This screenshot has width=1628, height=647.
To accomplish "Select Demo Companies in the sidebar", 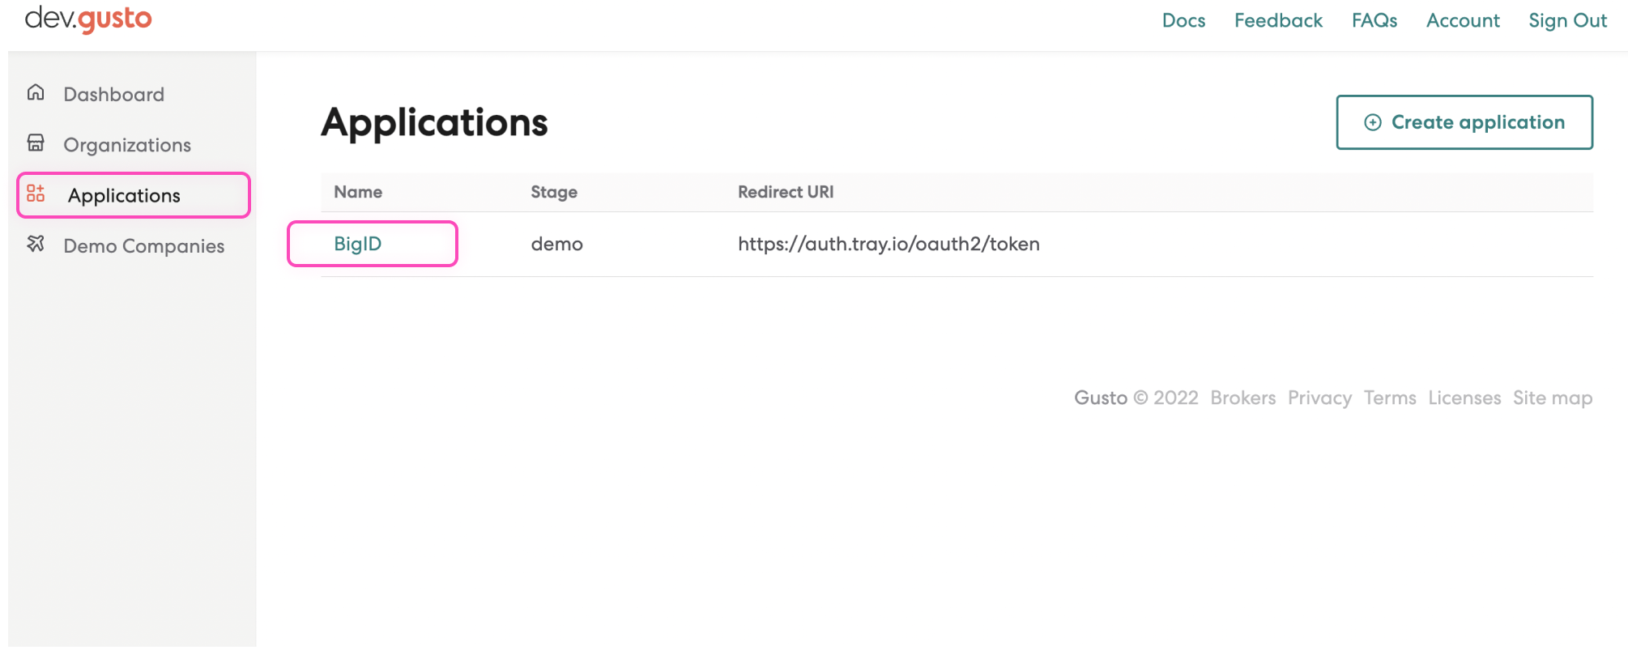I will pyautogui.click(x=143, y=246).
